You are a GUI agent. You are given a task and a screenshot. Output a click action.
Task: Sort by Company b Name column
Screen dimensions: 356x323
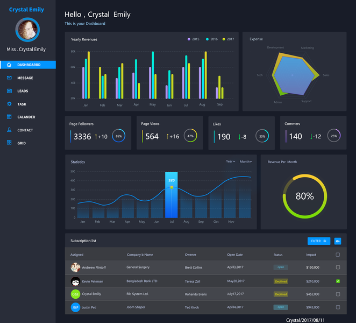(140, 255)
